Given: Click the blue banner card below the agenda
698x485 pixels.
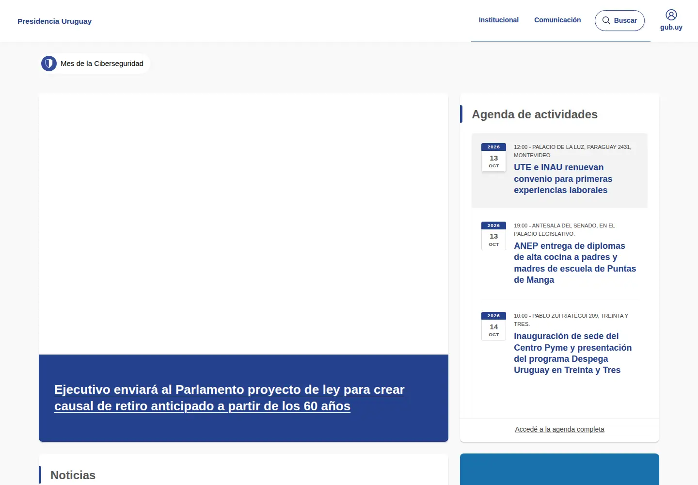Looking at the screenshot, I should (559, 469).
